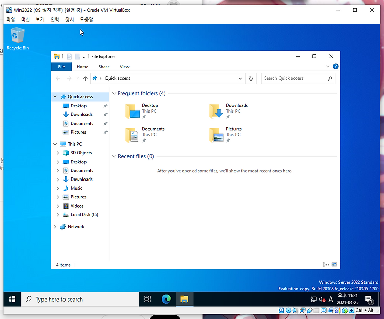Image resolution: width=384 pixels, height=319 pixels.
Task: Collapse the This PC tree node
Action: click(x=55, y=144)
